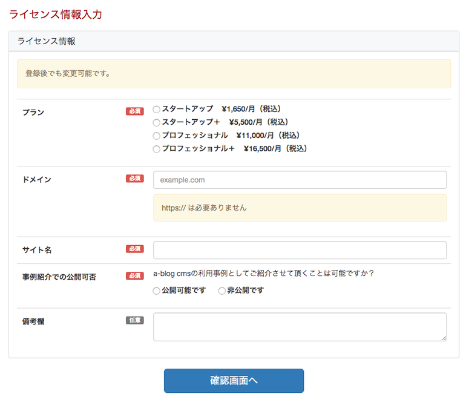Screen dimensions: 469x411
Task: Click the https:// は必要ありません hint box
Action: point(300,208)
